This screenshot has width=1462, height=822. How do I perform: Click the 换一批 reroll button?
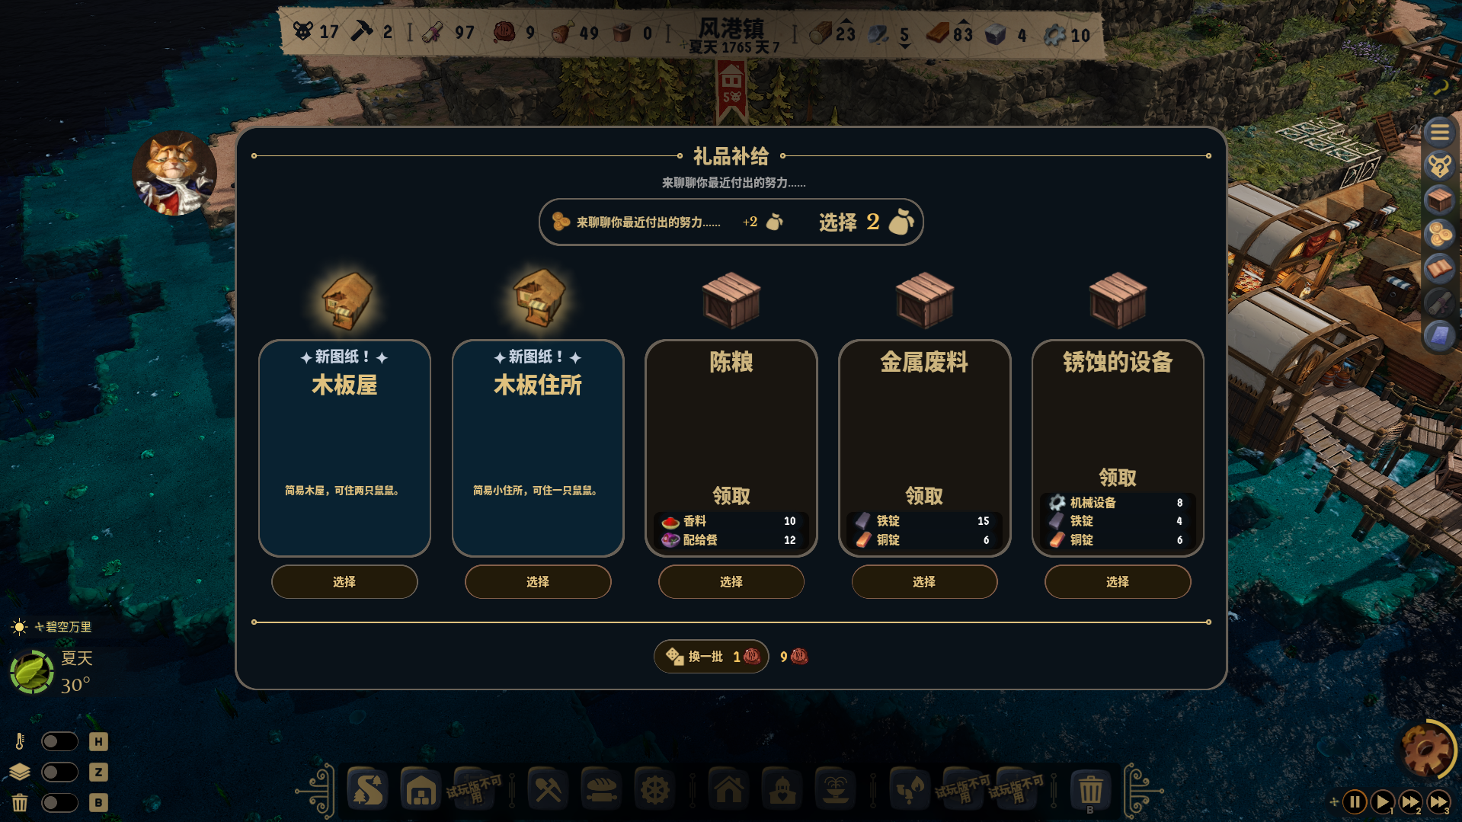tap(711, 656)
